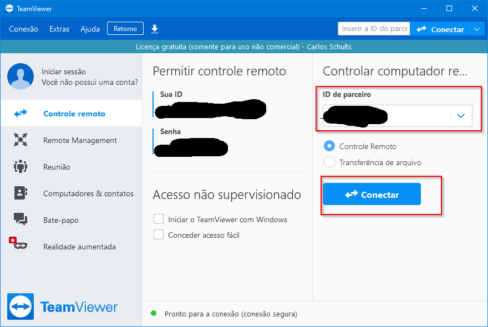Select the Controle remoto arrows icon

[21, 114]
